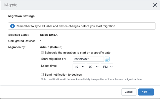Click the Next button

pos(146,92)
